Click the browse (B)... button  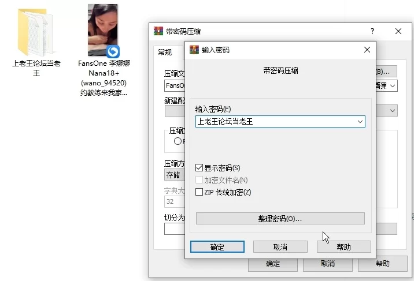(387, 72)
